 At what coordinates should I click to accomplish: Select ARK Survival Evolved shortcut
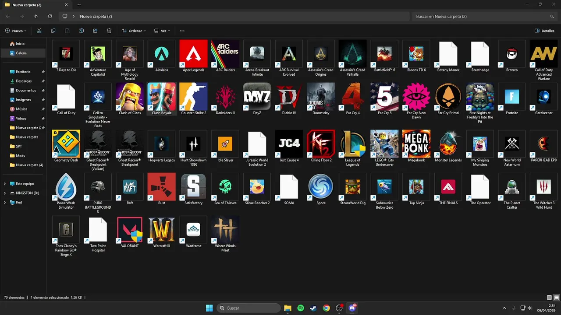[x=289, y=59]
